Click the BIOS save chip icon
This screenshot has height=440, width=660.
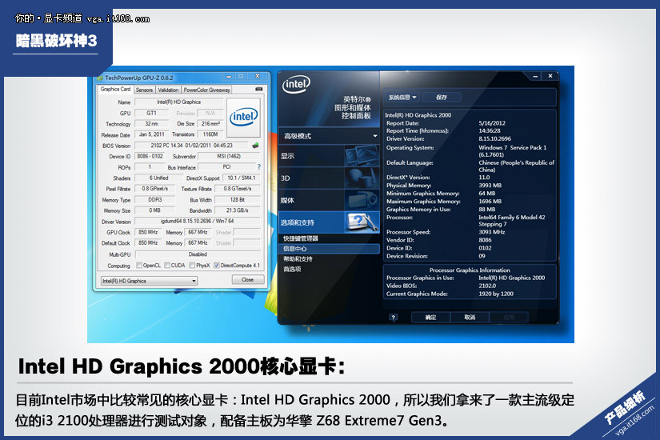pyautogui.click(x=255, y=146)
